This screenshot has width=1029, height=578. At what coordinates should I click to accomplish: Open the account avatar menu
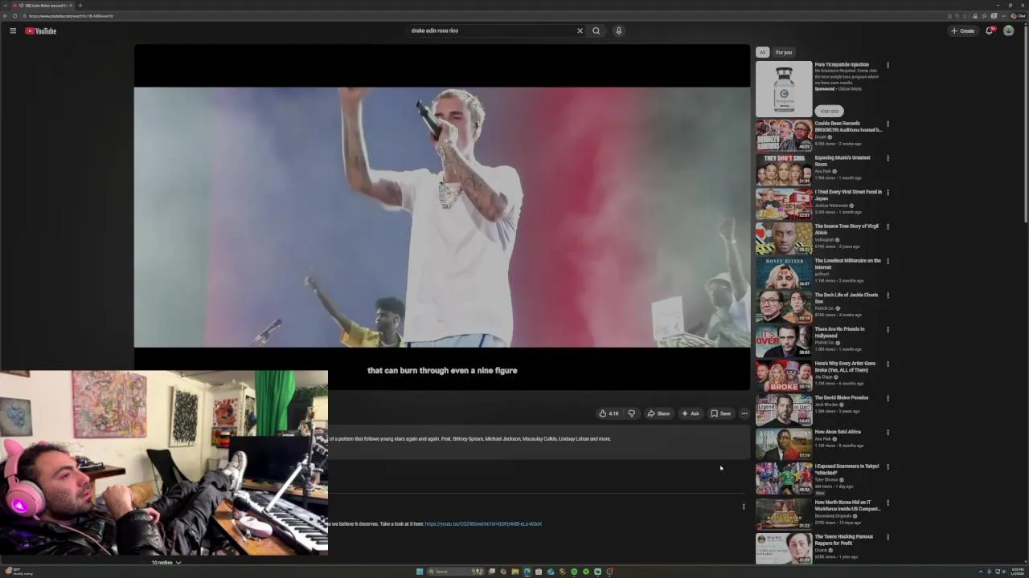click(x=1009, y=31)
